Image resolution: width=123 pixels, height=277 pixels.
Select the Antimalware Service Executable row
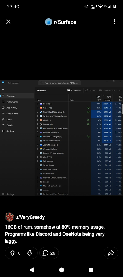pos(79,128)
